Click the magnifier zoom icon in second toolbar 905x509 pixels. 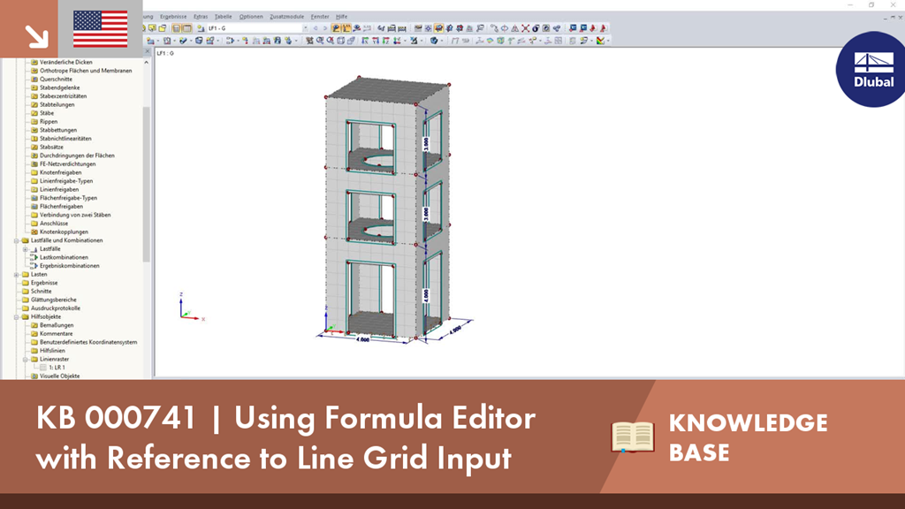click(x=319, y=41)
